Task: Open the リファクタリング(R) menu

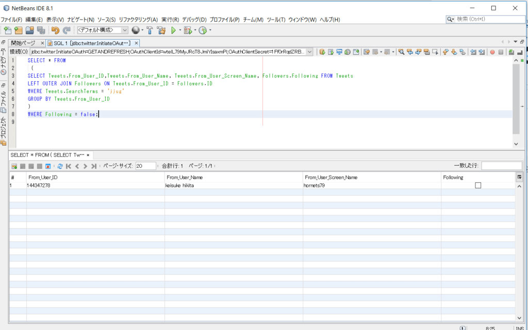Action: [138, 20]
